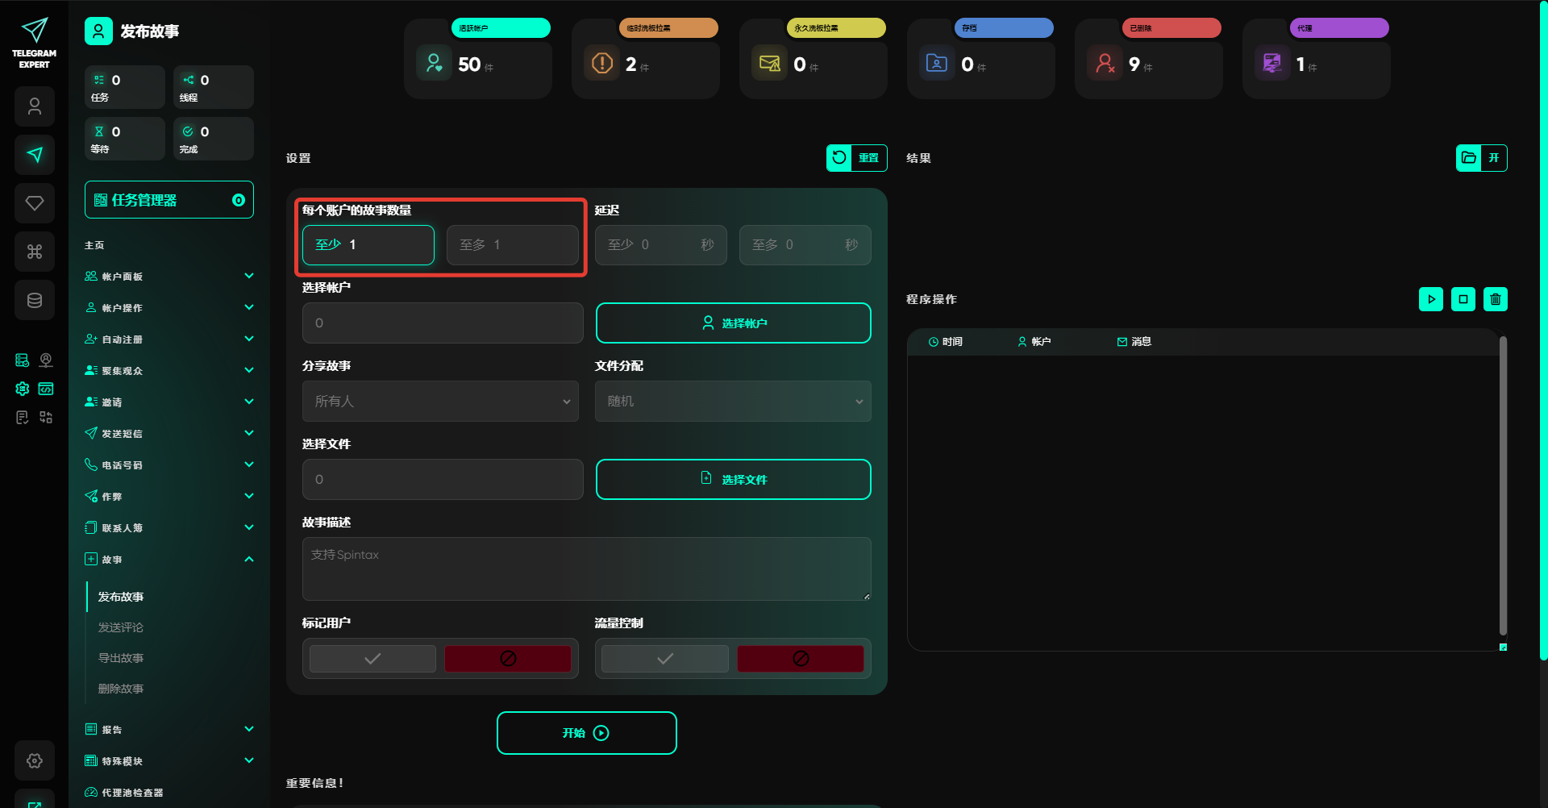Viewport: 1548px width, 808px height.
Task: Click the log panel vertical scrollbar
Action: click(1503, 484)
